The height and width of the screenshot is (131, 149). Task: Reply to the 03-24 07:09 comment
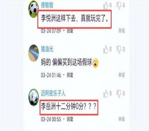70,31
